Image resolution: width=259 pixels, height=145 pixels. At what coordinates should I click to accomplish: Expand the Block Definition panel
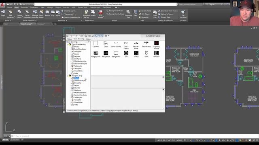30,21
